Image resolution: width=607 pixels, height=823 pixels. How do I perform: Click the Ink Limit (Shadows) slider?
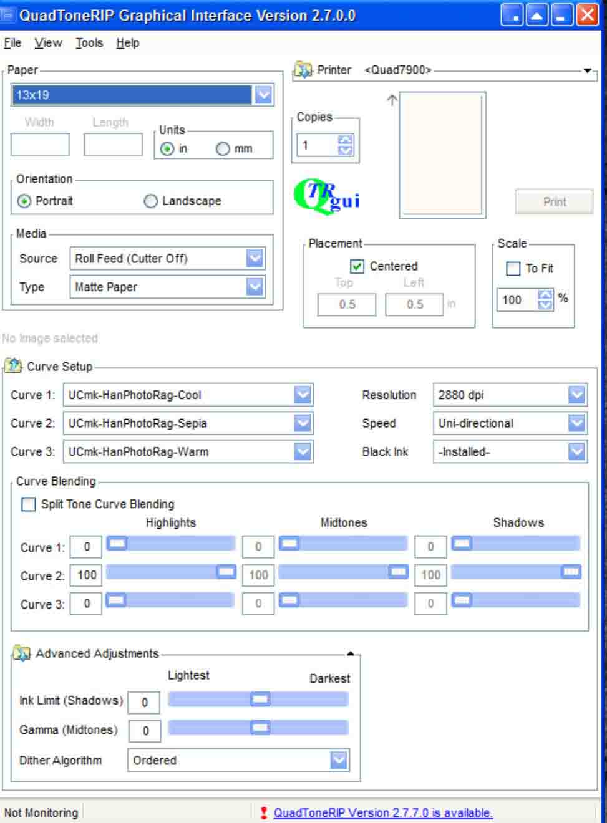point(258,700)
